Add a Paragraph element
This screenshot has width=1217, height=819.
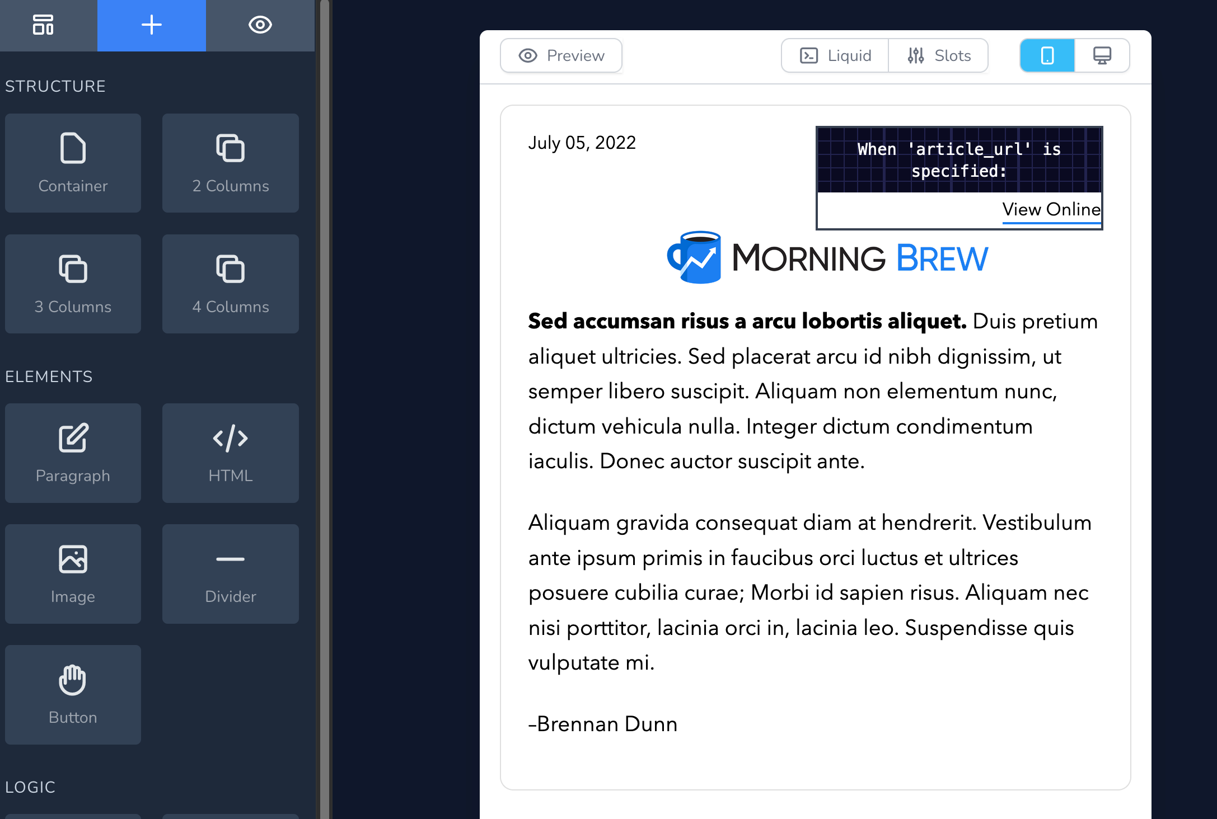point(73,453)
